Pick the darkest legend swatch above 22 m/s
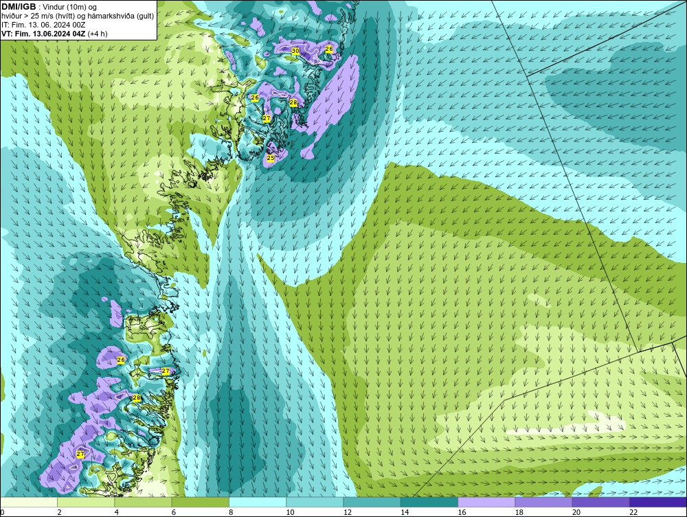Screen dimensions: 687x517 (x=658, y=502)
